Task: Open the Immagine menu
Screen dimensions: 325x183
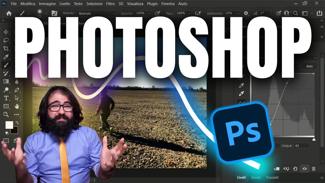Action: 47,4
